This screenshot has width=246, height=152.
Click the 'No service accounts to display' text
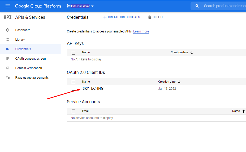coord(92,118)
